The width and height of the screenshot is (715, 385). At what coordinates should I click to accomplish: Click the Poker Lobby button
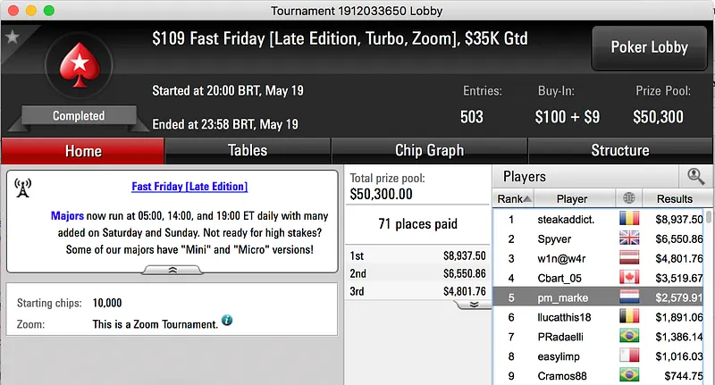tap(648, 47)
